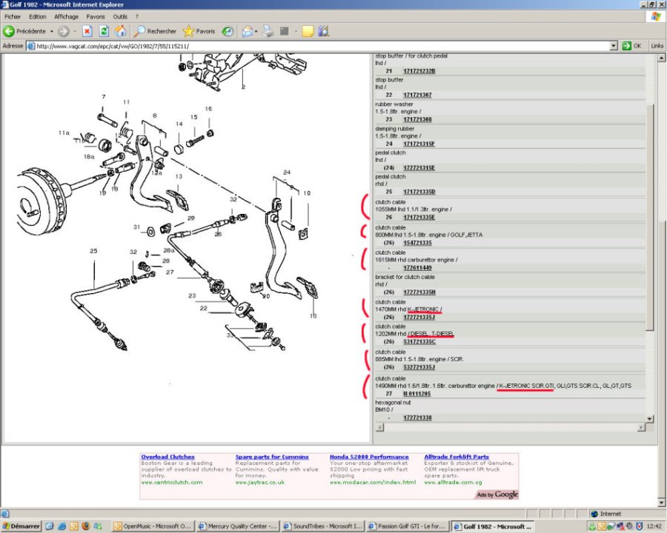The image size is (667, 533).
Task: Stop page loading with red X icon
Action: [87, 31]
